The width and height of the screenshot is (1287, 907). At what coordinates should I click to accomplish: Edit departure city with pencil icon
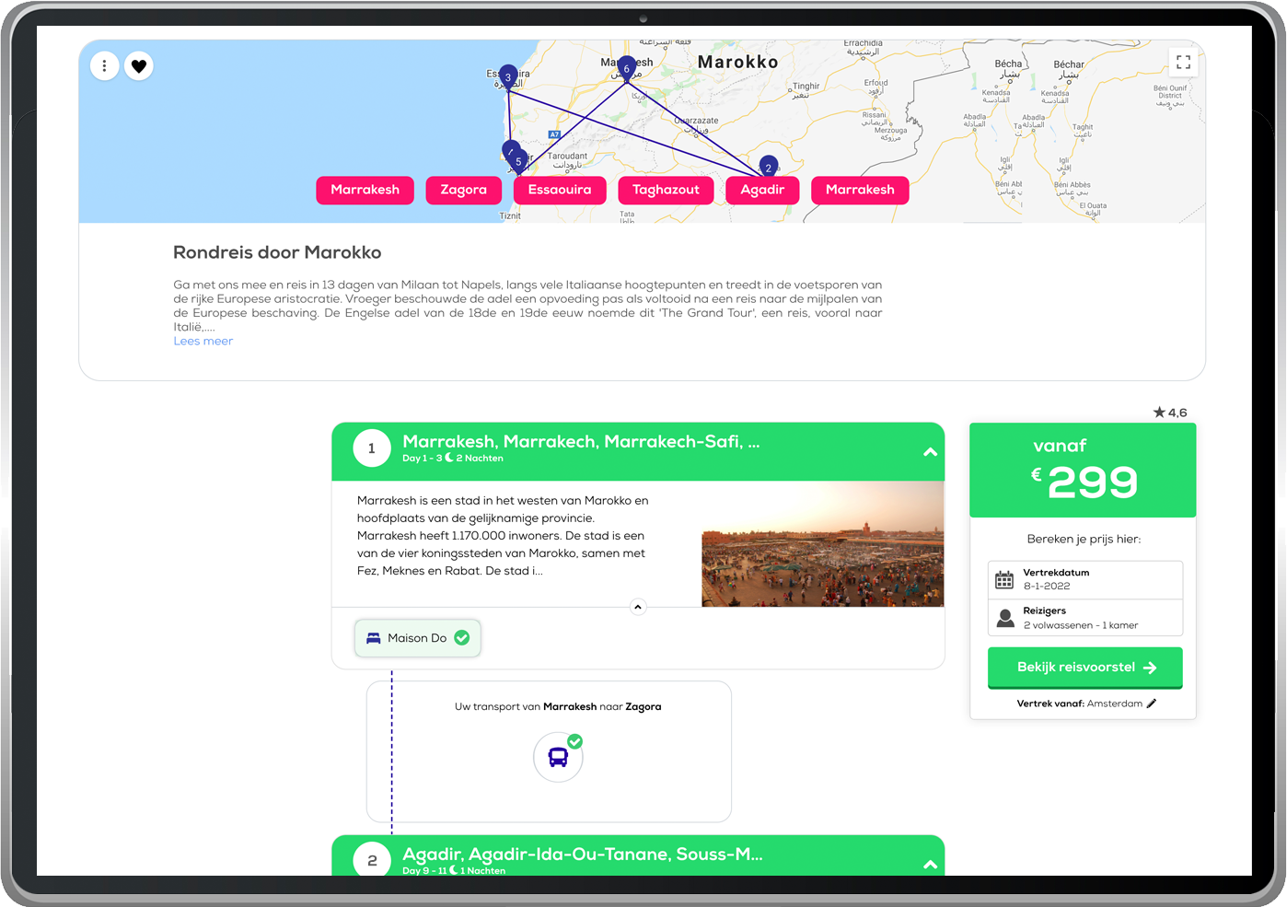1152,704
